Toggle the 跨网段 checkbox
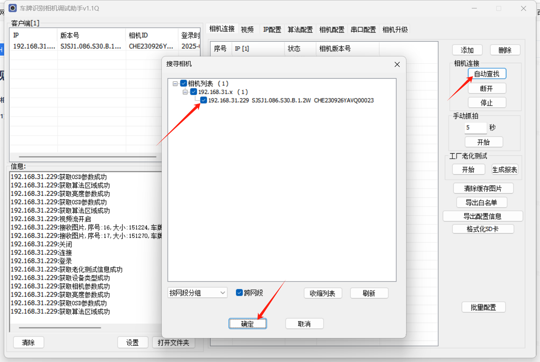The image size is (540, 362). (x=239, y=293)
